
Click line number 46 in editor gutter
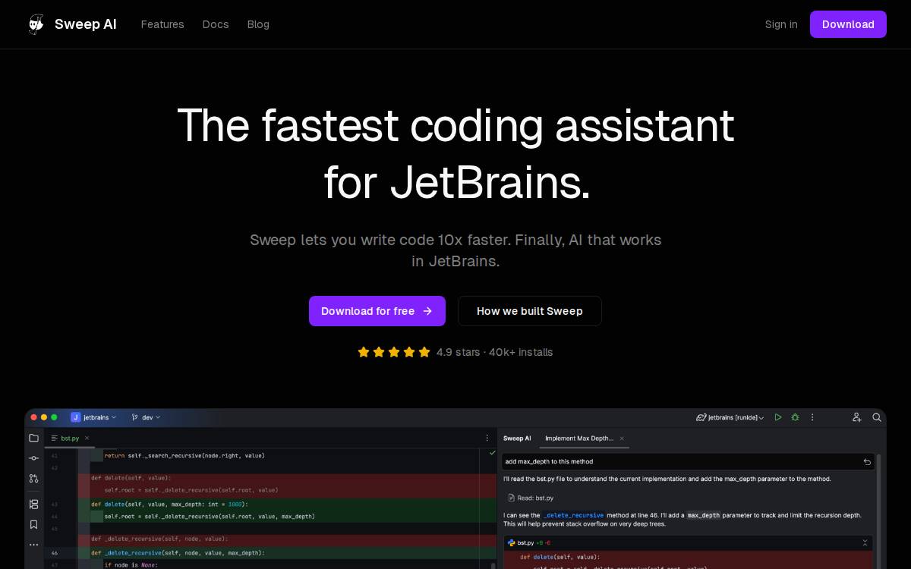[54, 553]
